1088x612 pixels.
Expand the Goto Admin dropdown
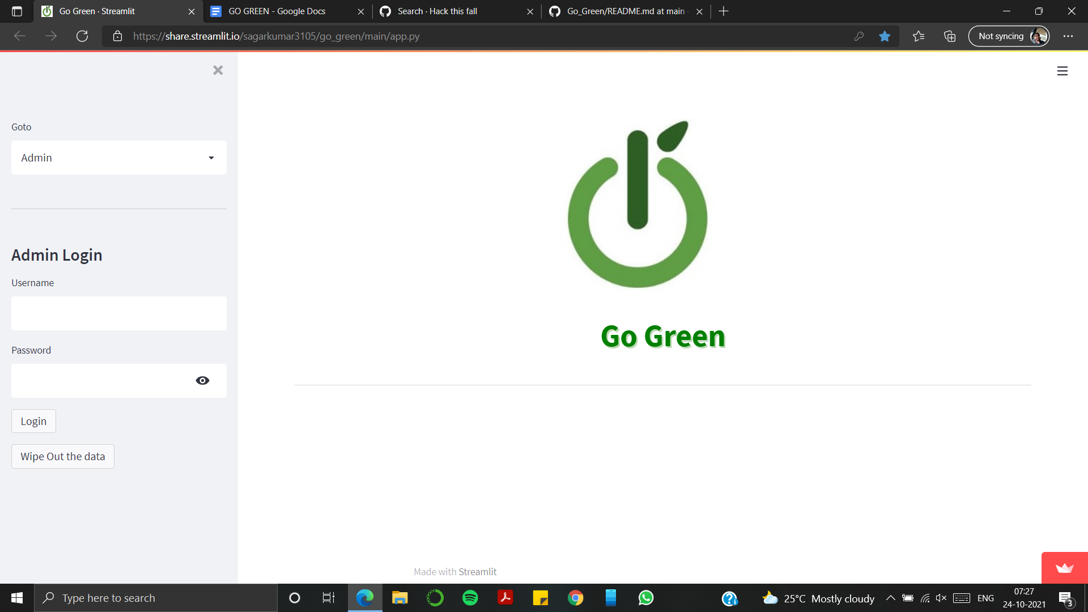tap(119, 158)
